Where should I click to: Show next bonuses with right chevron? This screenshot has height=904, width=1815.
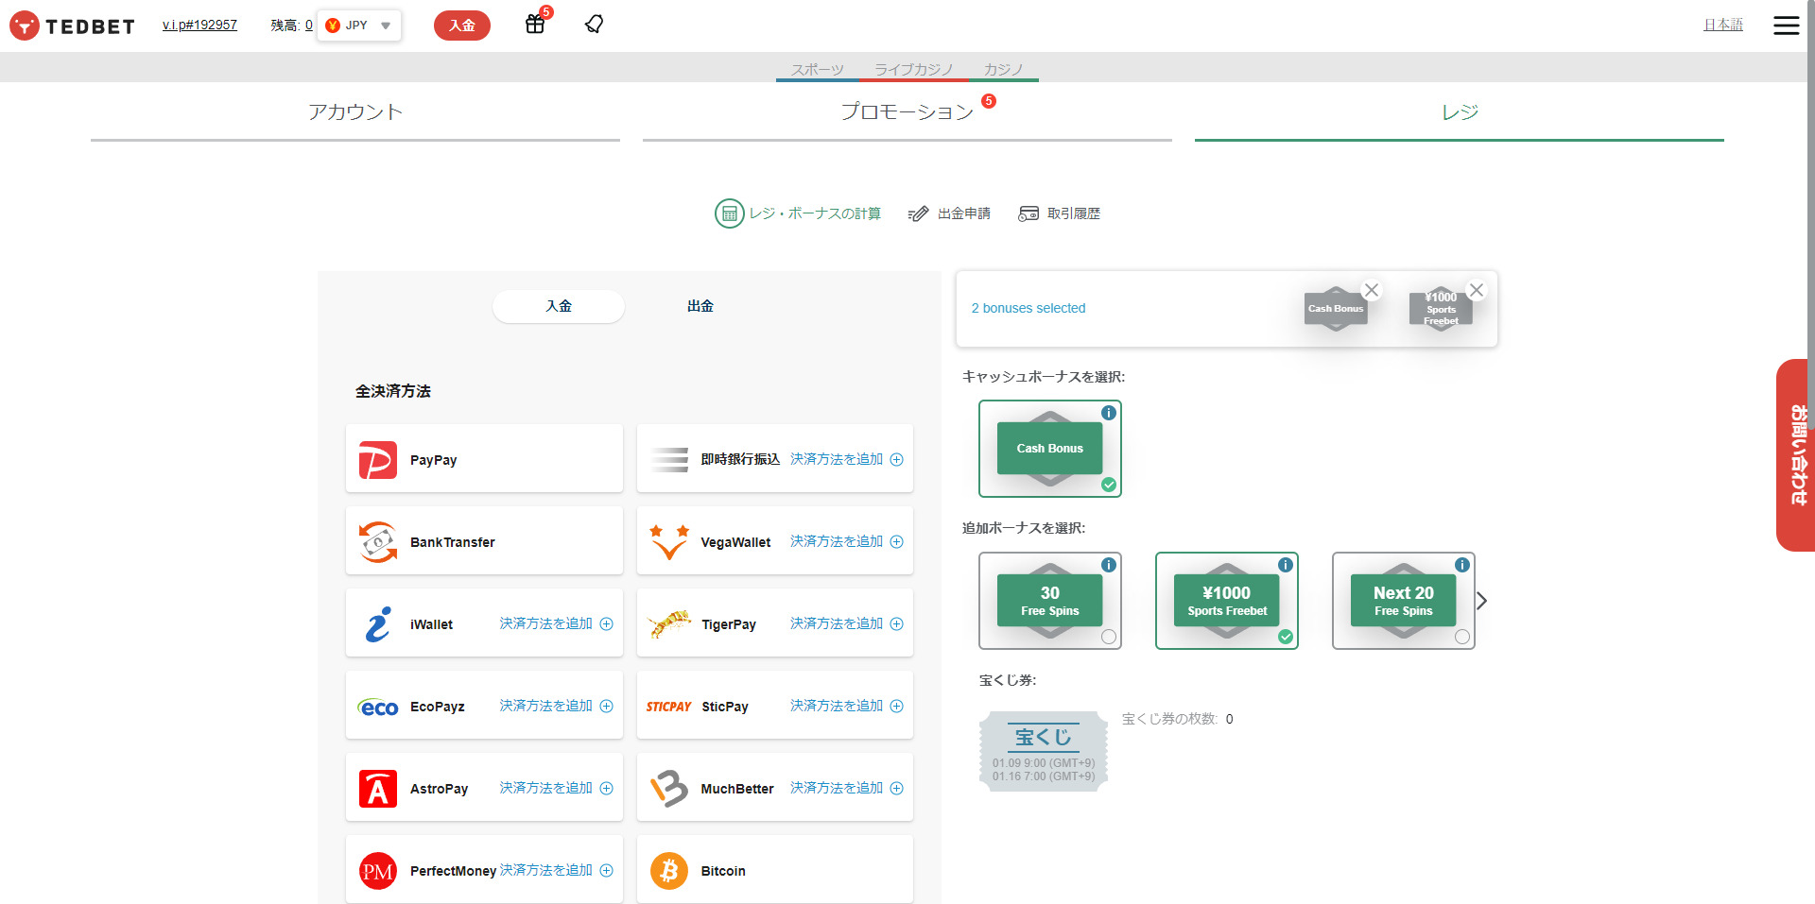[x=1482, y=601]
